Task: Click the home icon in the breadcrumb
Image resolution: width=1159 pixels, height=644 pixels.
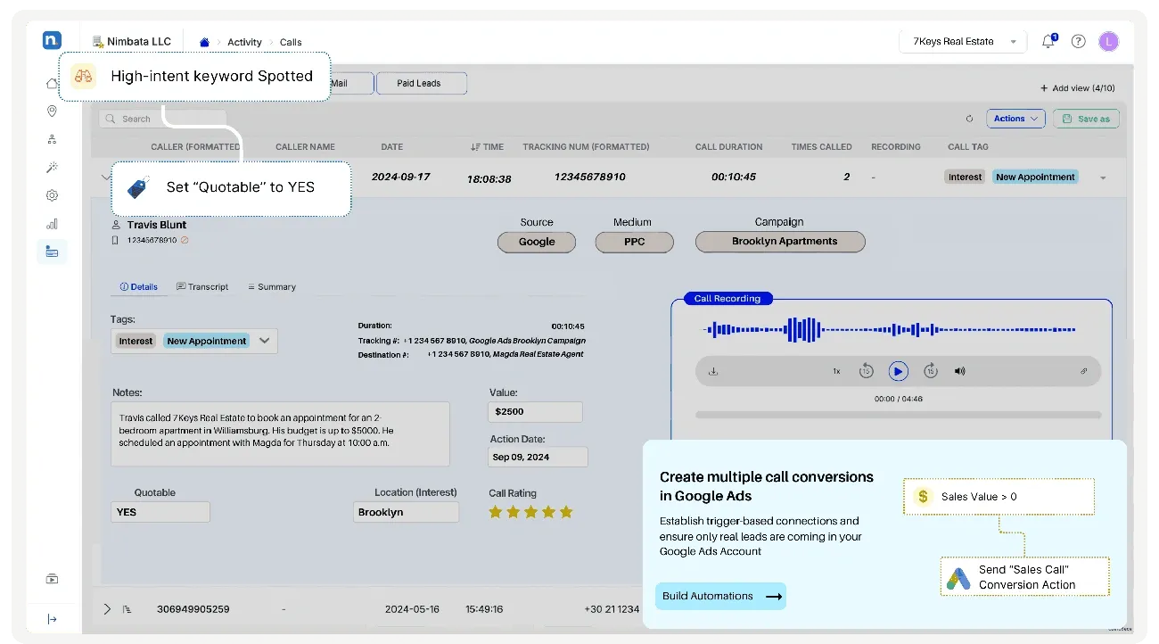Action: coord(204,42)
